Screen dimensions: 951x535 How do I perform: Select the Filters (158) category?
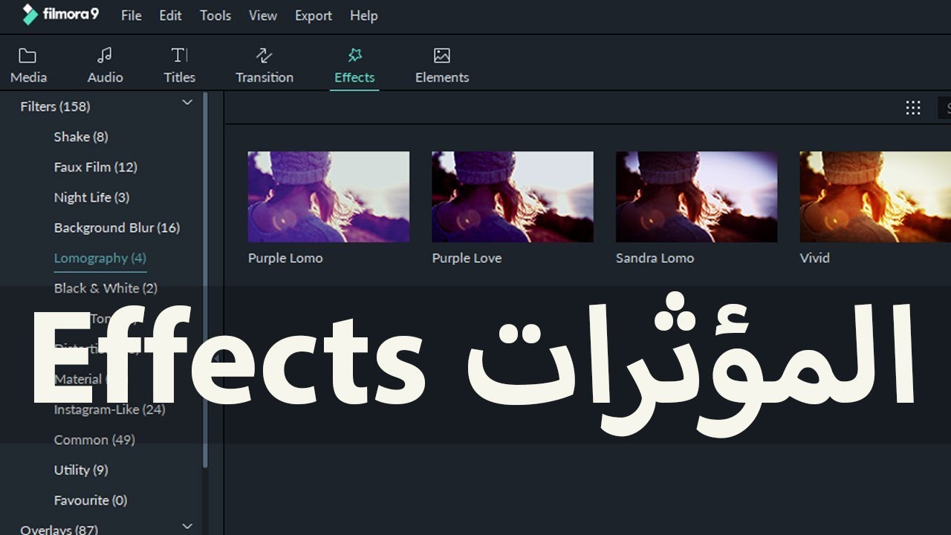click(55, 106)
